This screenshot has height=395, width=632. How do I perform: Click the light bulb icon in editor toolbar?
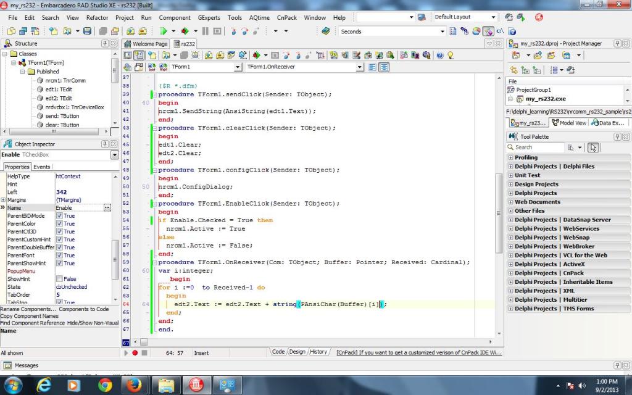coord(451,55)
